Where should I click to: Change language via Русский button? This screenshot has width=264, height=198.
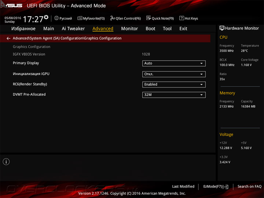click(x=63, y=18)
